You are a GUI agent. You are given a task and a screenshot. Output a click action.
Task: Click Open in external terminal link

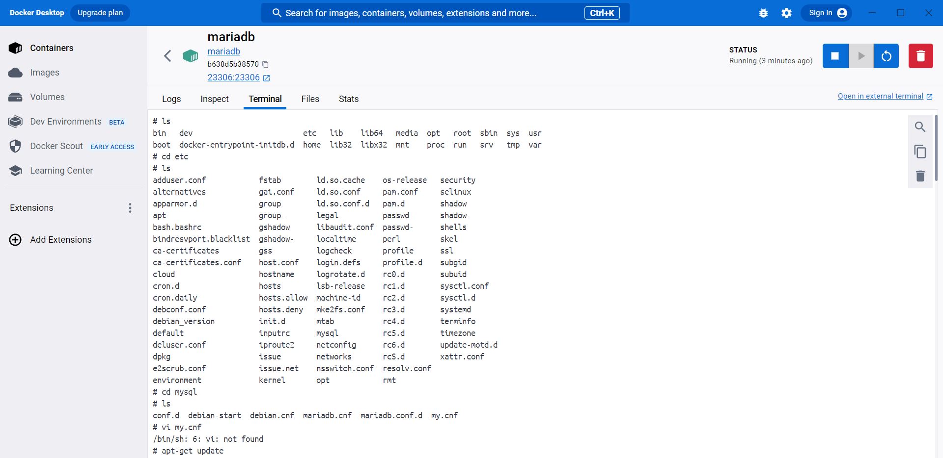point(881,96)
